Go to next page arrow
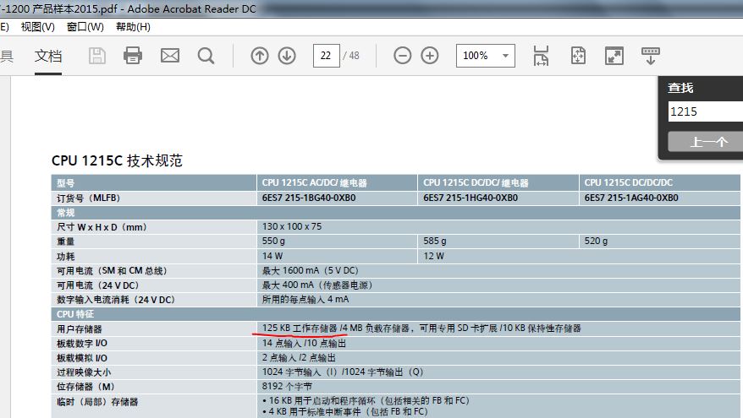 (x=287, y=56)
